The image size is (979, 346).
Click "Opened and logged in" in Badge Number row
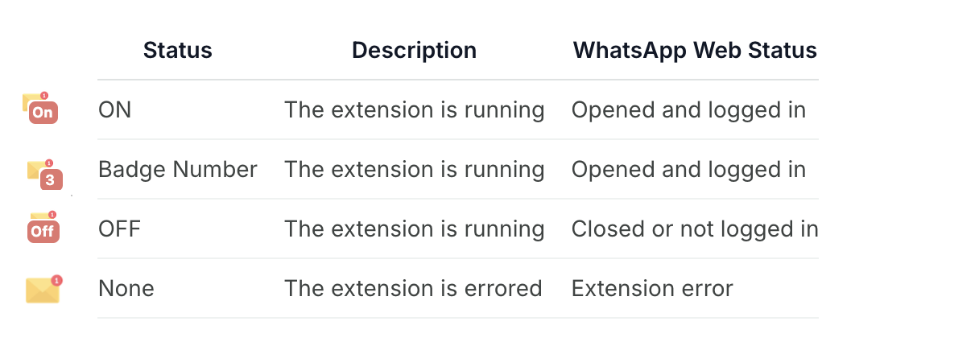(x=689, y=169)
